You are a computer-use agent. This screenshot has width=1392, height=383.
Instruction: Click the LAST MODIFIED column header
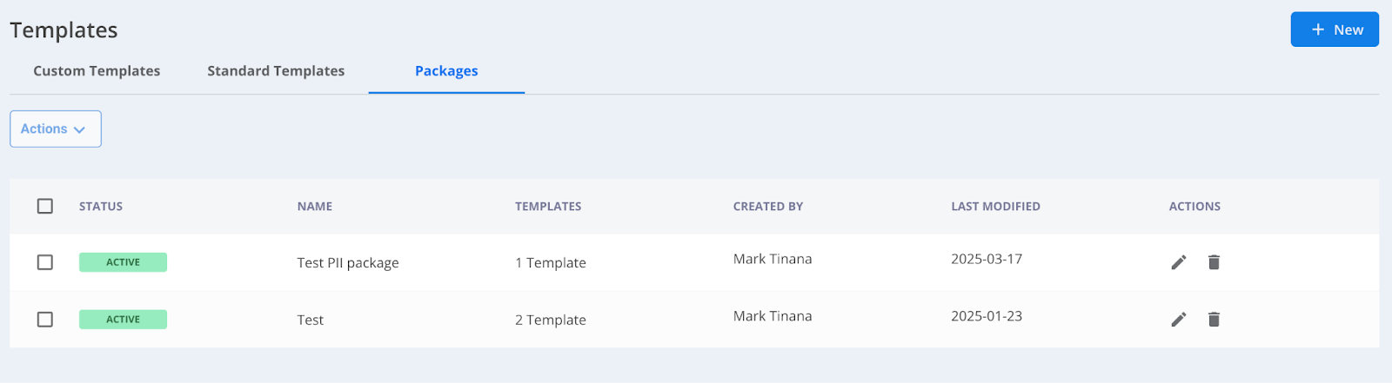995,207
